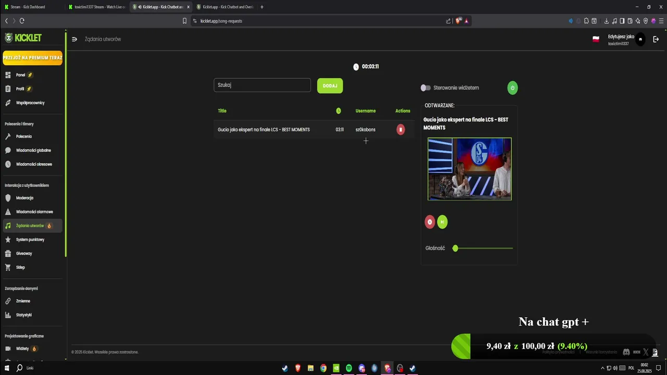The width and height of the screenshot is (667, 375).
Task: Open Wiadomości alarmowe page
Action: tap(31, 212)
